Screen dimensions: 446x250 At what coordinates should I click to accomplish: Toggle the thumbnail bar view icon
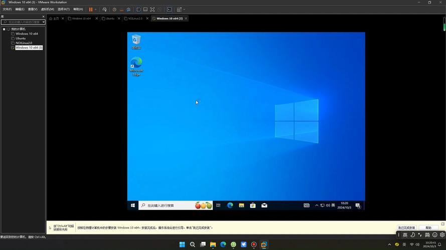(x=145, y=9)
